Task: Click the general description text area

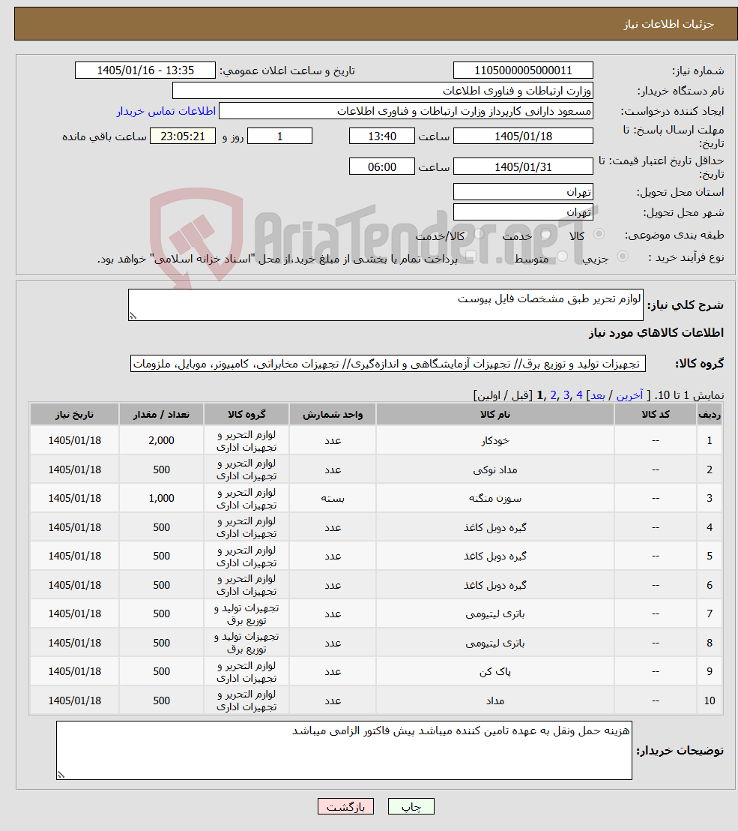Action: tap(385, 304)
